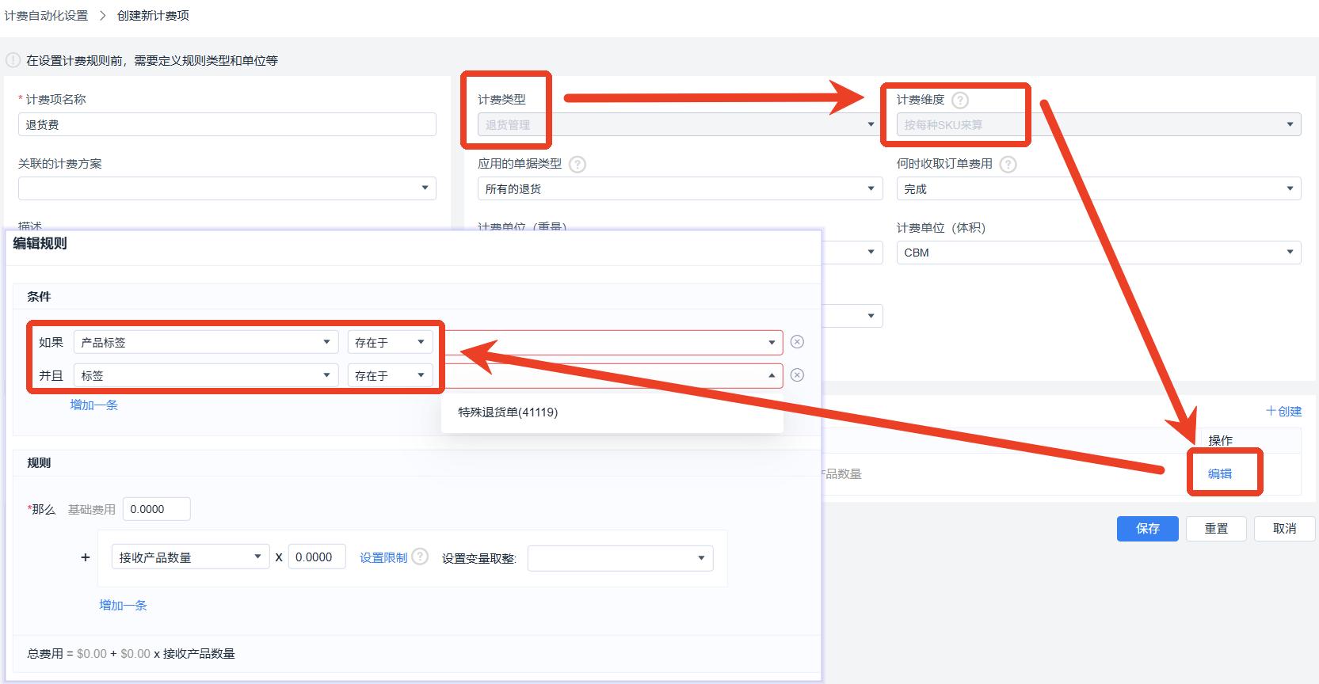
Task: Open the 应用的单据类型 dropdown showing 所有的退货
Action: 680,188
